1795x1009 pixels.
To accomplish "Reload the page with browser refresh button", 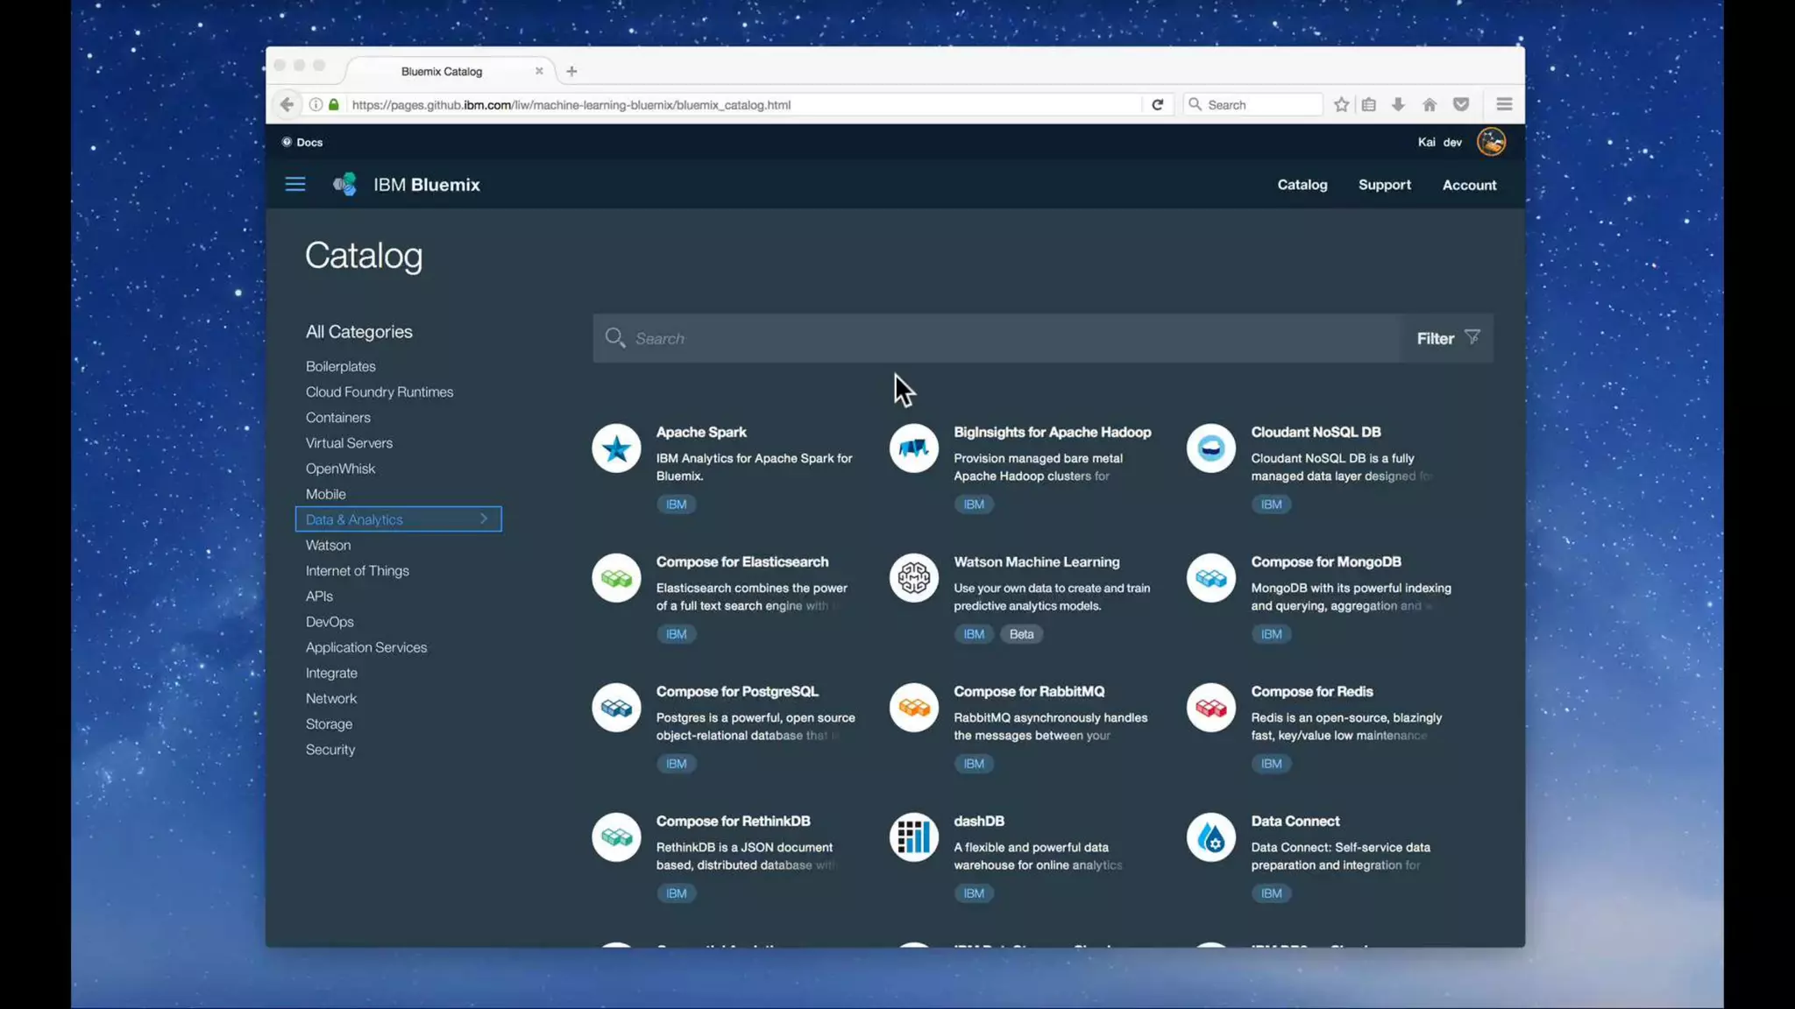I will point(1157,105).
